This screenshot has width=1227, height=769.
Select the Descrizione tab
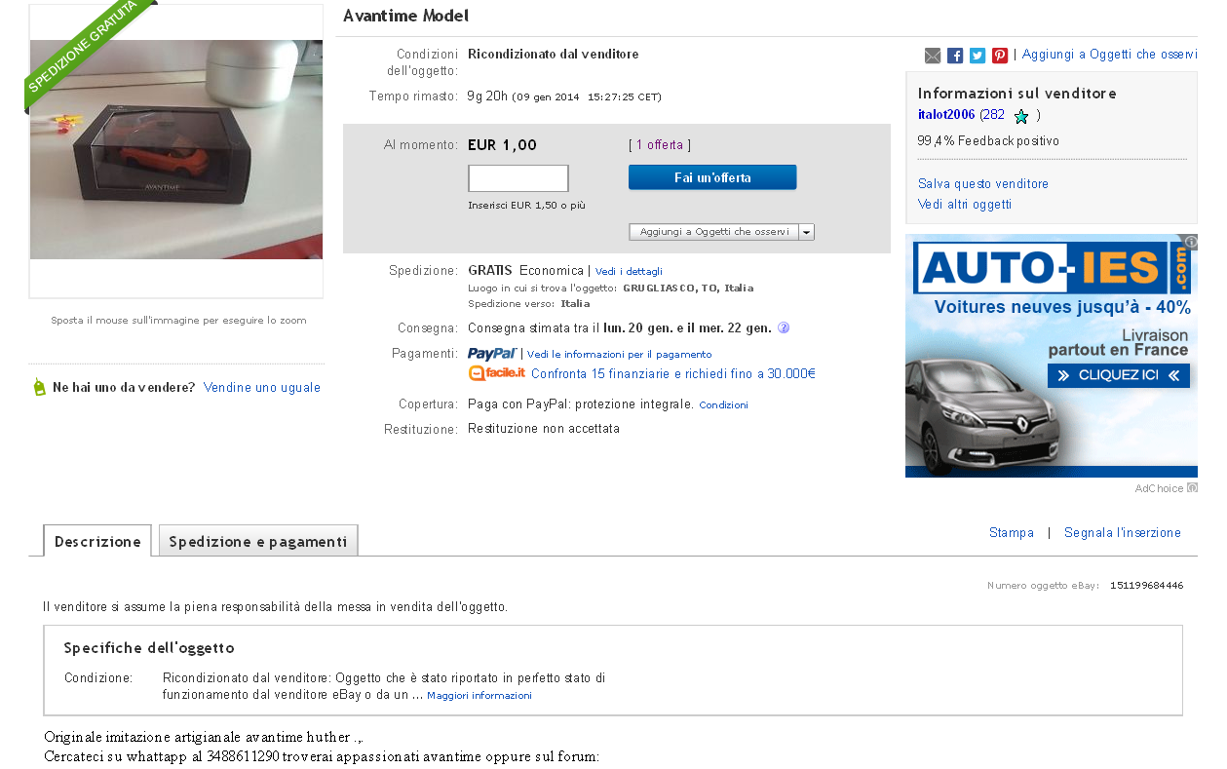(x=97, y=541)
